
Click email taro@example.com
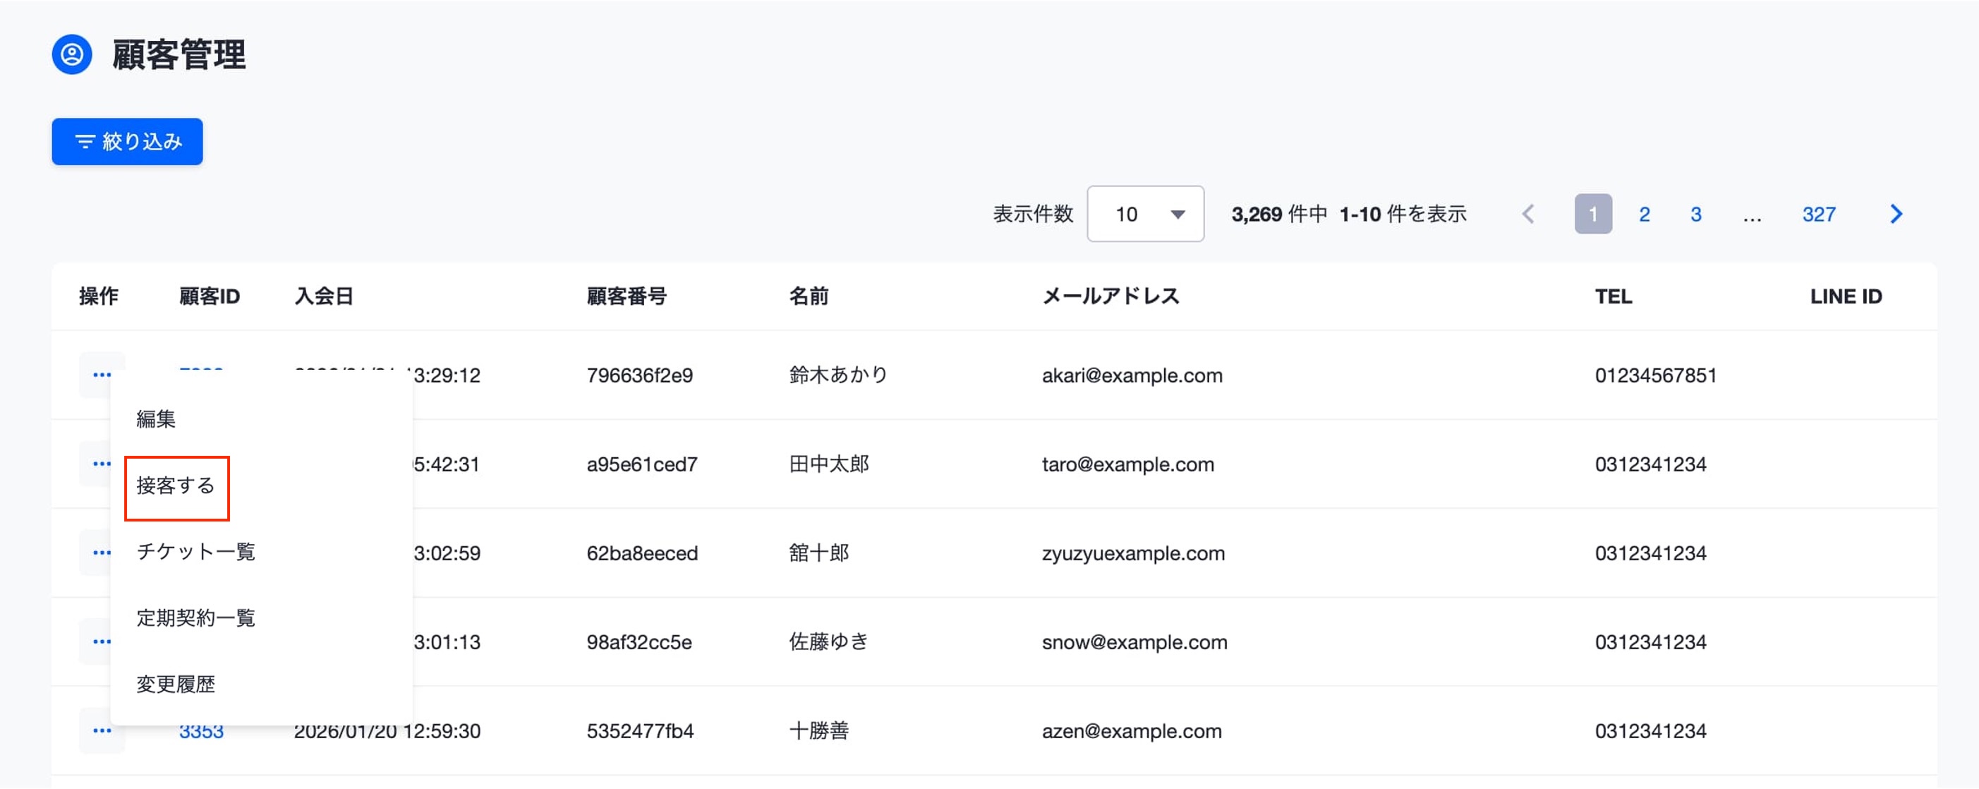point(1128,465)
